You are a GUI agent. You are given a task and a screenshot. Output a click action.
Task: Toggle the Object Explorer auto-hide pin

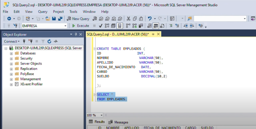[x=76, y=34]
